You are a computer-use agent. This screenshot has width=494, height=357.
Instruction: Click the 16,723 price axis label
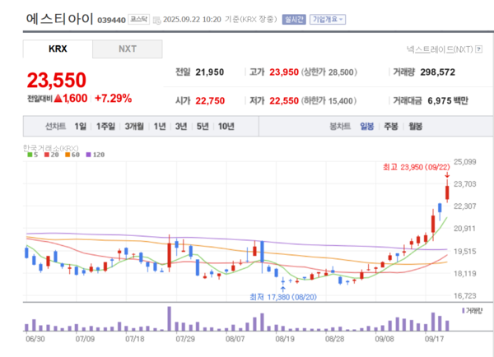[x=464, y=295]
